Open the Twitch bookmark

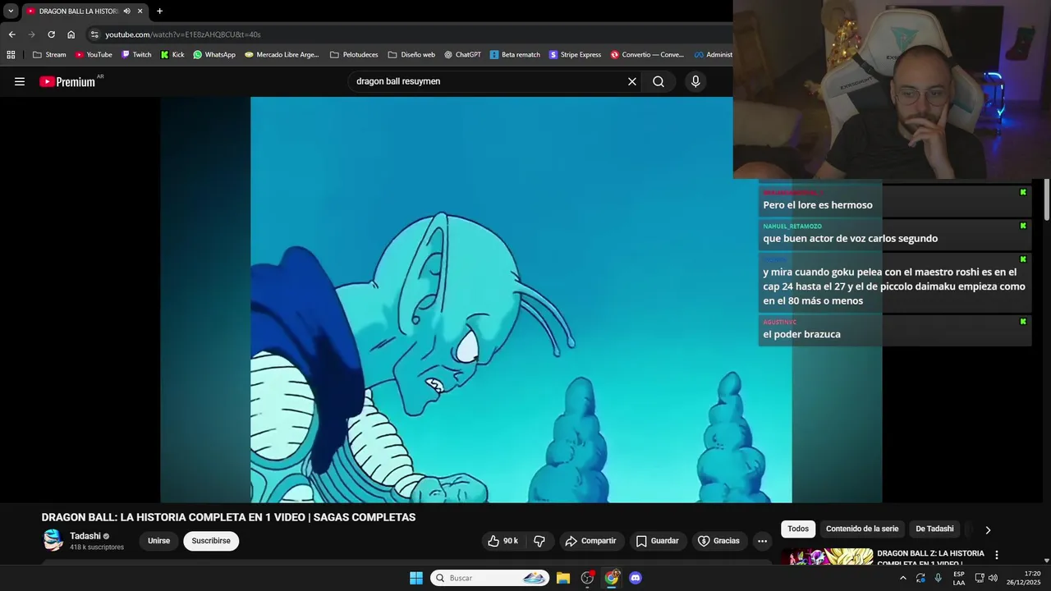pyautogui.click(x=136, y=55)
